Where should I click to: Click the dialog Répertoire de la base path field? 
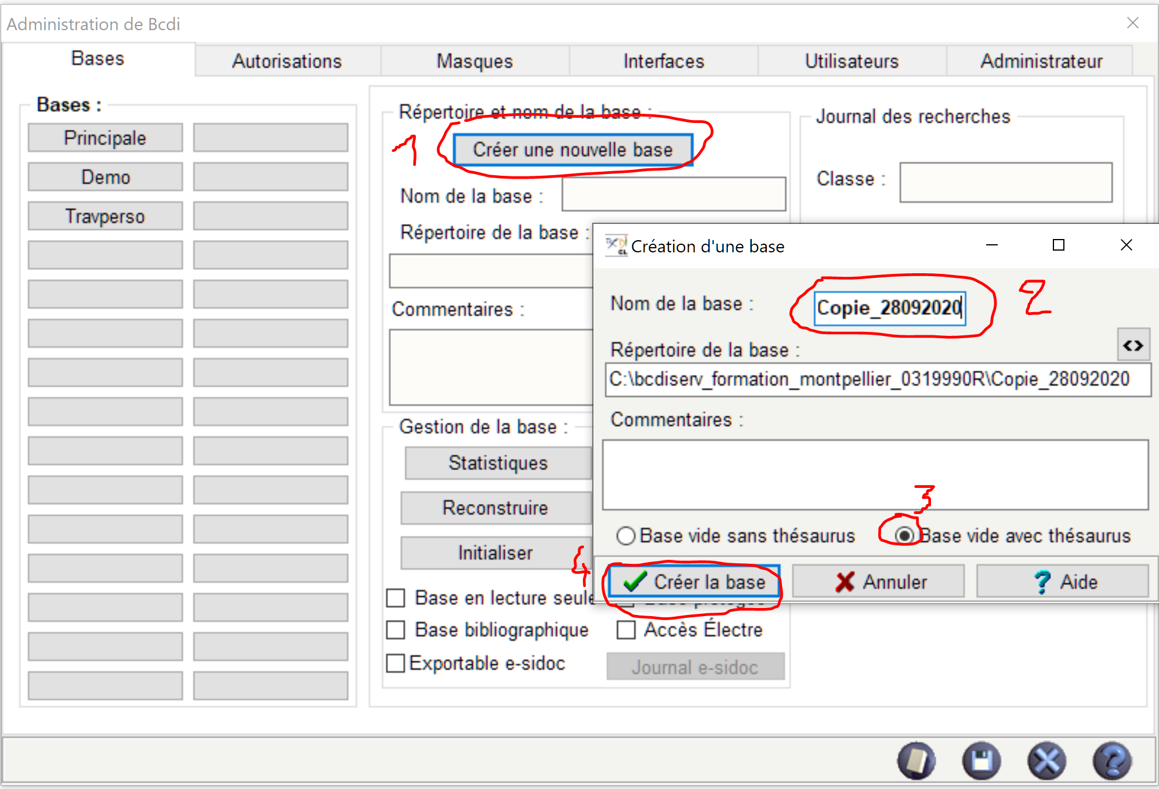(878, 379)
